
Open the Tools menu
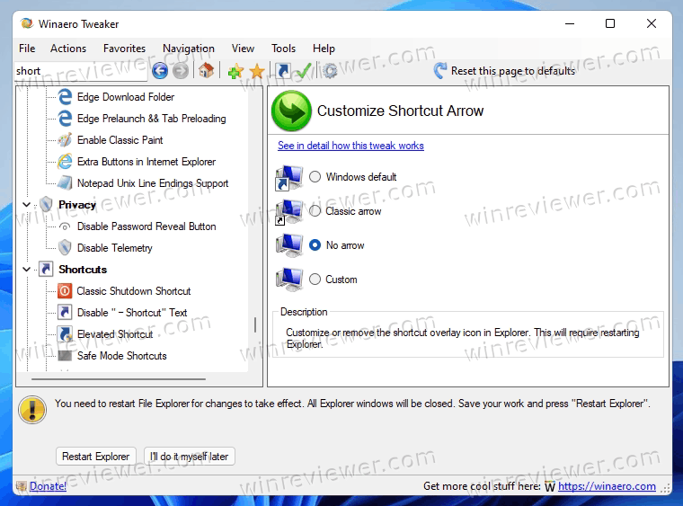(284, 49)
